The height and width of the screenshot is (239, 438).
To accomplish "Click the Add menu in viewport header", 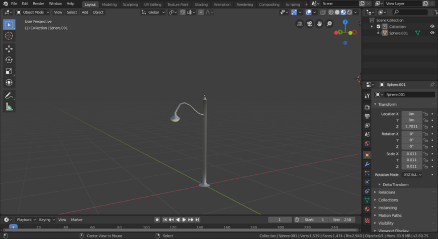I will [x=85, y=12].
